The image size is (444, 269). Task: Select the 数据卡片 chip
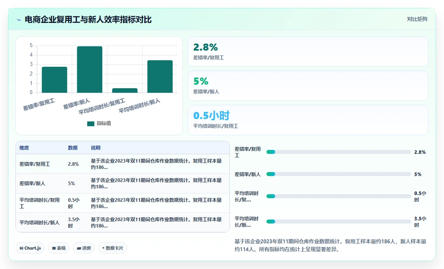coord(113,248)
